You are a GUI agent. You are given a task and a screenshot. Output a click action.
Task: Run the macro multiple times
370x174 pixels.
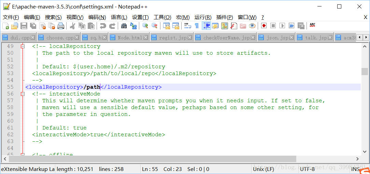coord(291,25)
